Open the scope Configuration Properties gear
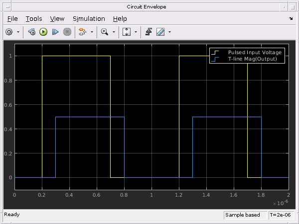Screen dimensions: 299x224 coord(9,32)
